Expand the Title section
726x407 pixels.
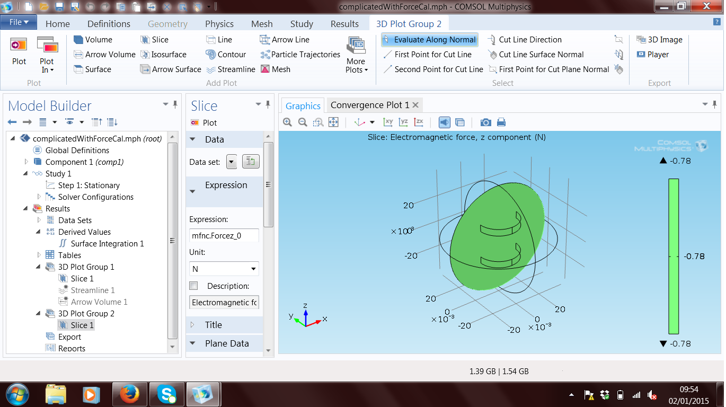[192, 325]
